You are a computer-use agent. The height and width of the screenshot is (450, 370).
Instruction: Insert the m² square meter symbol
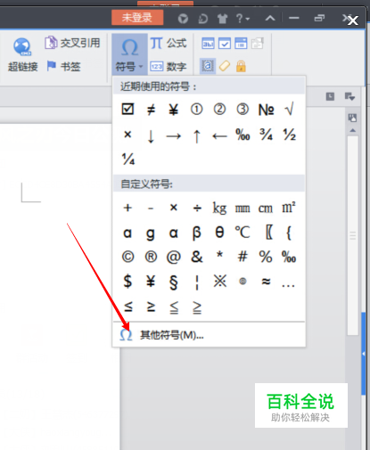coord(289,208)
